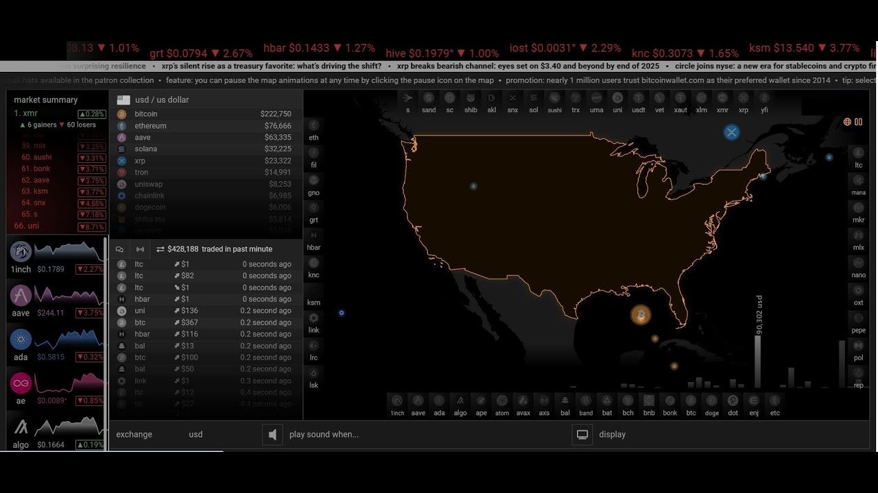Select the pepe coin icon on the map's right edge
878x493 pixels.
point(859,318)
